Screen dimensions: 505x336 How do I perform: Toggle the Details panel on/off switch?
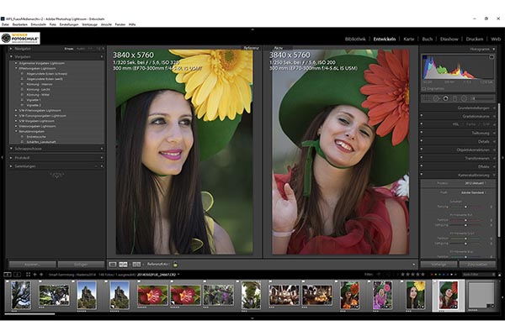(423, 141)
